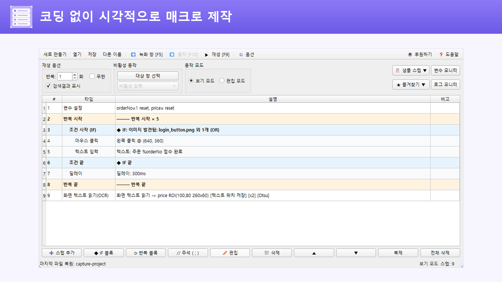Add an IF 블록
Viewport: 502px width, 282px height.
(104, 253)
